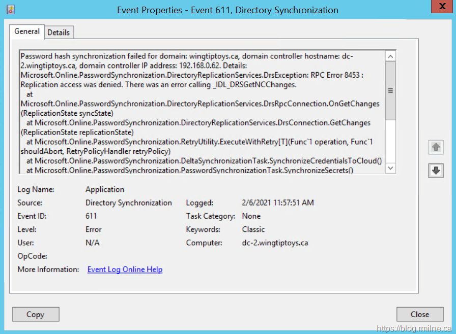Click the Level value Error

[x=94, y=229]
